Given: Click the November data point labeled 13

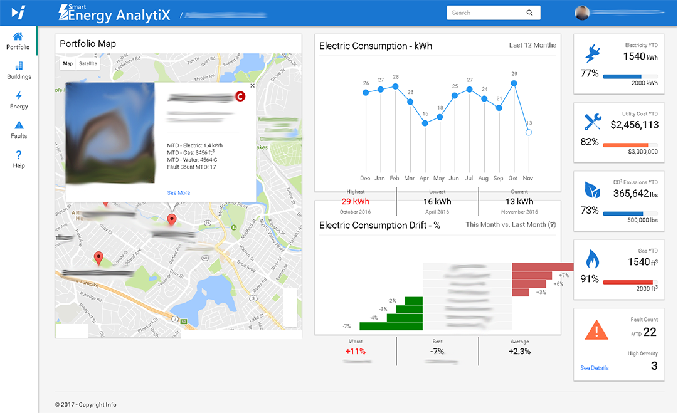Looking at the screenshot, I should pos(528,133).
